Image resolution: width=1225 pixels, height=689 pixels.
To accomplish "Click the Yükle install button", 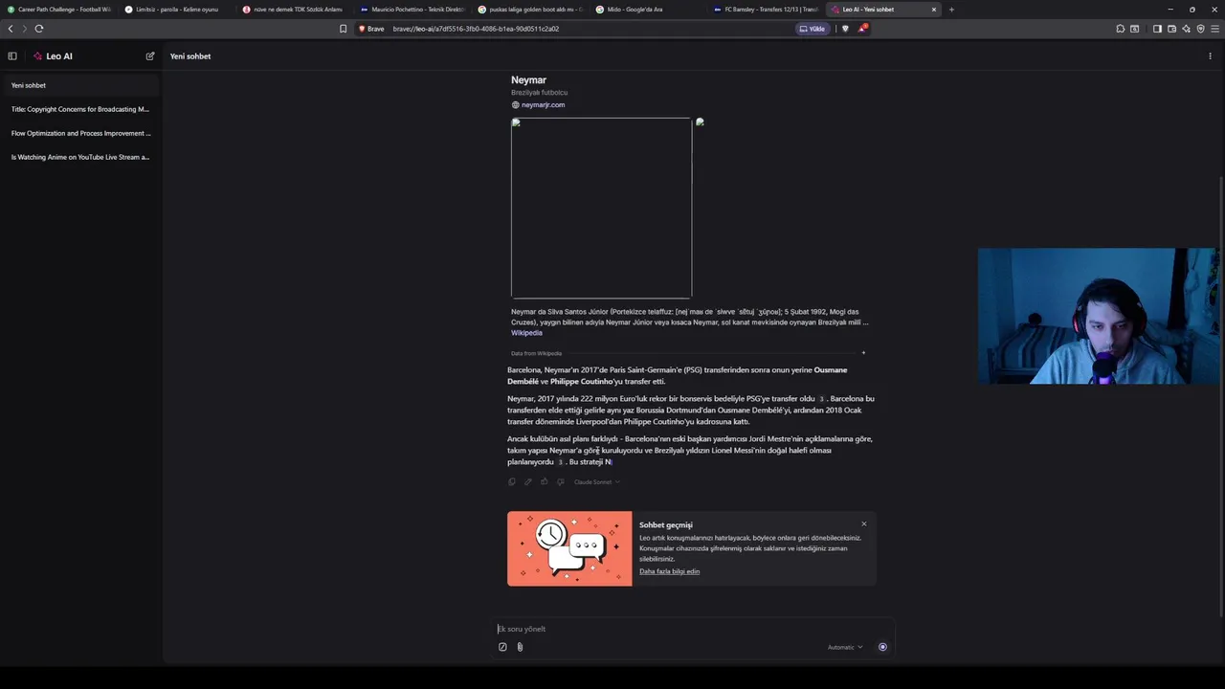I will [x=813, y=29].
